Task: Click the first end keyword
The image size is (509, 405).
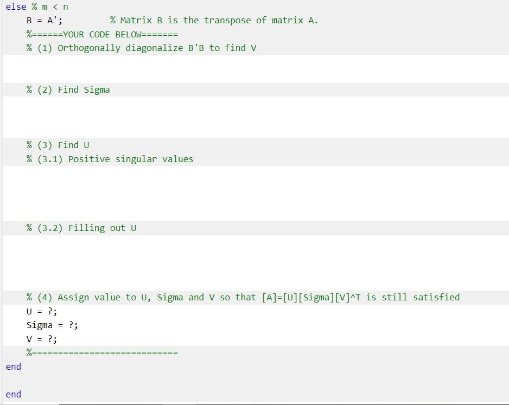Action: (x=12, y=367)
